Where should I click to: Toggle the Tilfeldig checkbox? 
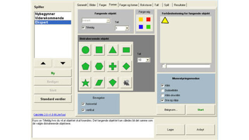[x=83, y=28]
